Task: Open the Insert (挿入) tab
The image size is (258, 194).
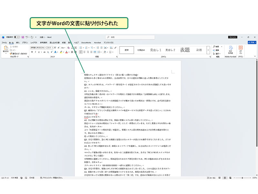Action: (x=18, y=43)
